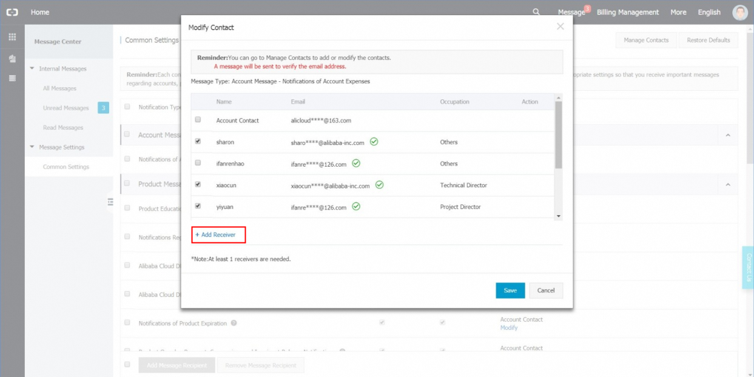Open the products grid icon in sidebar
Screen dimensions: 754x377
(12, 37)
